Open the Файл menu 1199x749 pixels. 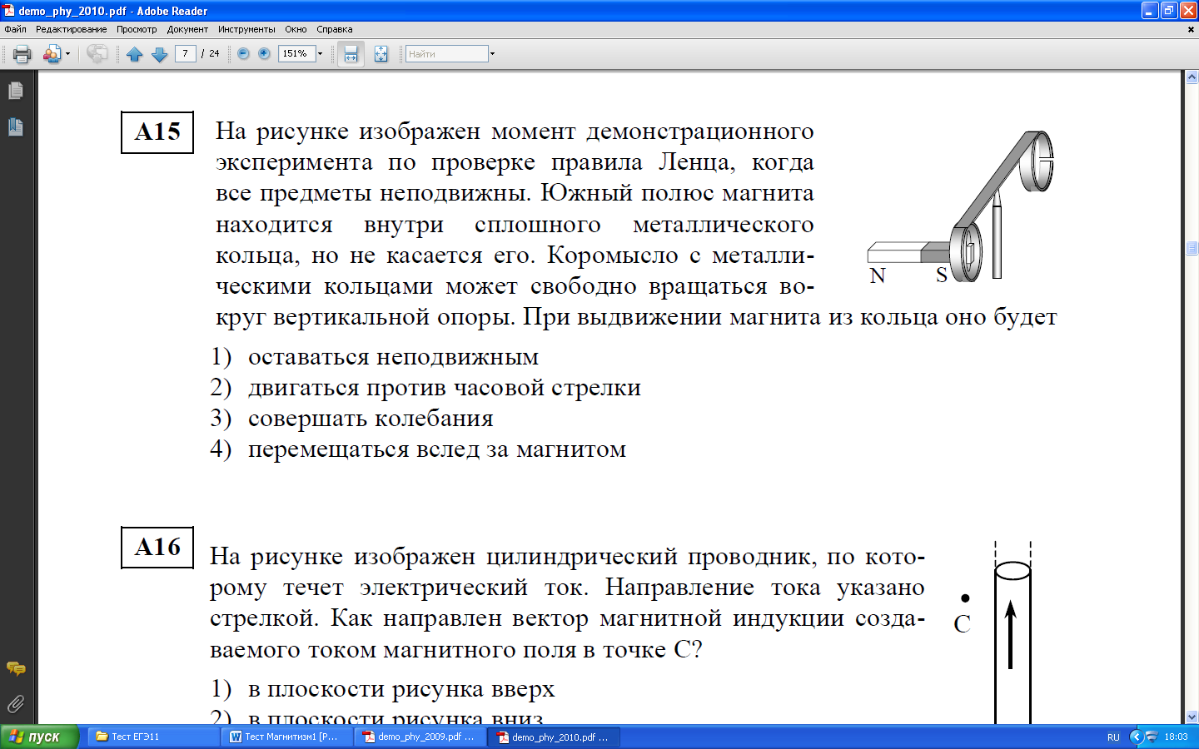click(x=15, y=29)
